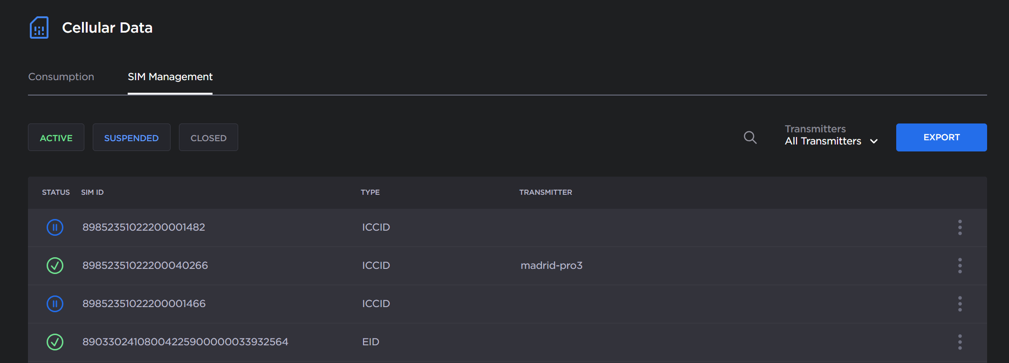The width and height of the screenshot is (1009, 363).
Task: Click the suspended status icon for SIM ending 1466
Action: click(55, 304)
